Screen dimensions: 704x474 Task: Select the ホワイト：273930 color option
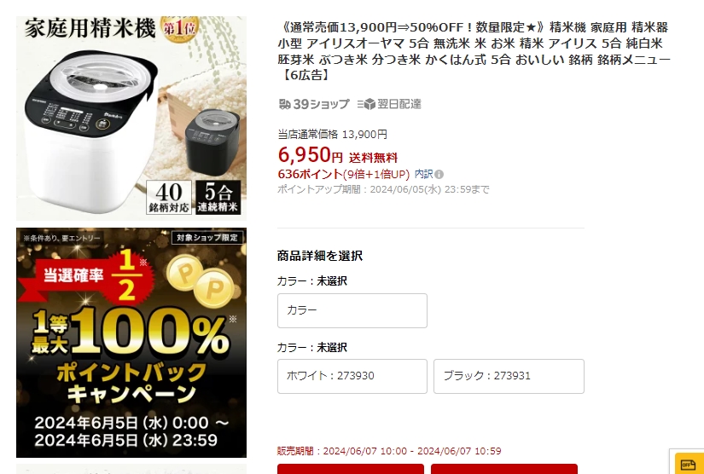pyautogui.click(x=352, y=376)
